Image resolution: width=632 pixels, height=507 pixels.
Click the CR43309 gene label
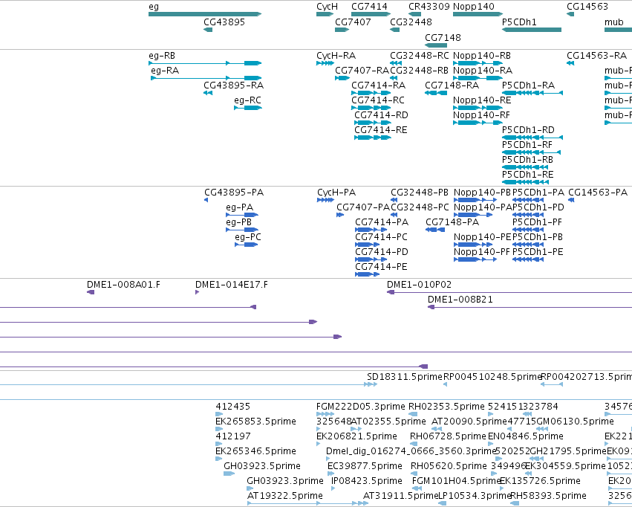point(429,7)
